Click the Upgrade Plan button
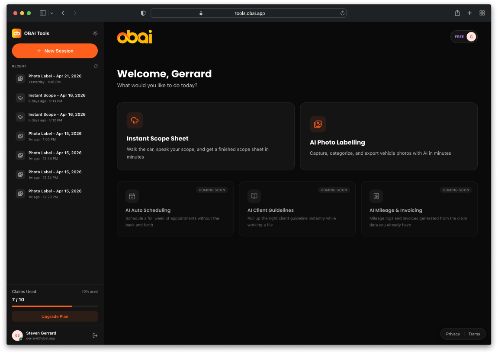The width and height of the screenshot is (498, 354). [55, 316]
